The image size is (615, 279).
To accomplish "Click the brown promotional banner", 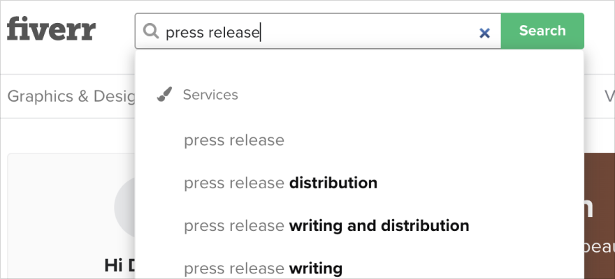I will (600, 216).
